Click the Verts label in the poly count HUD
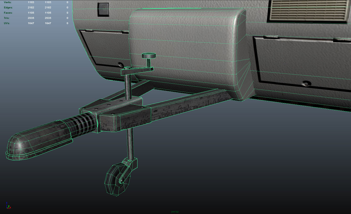The width and height of the screenshot is (351, 214). coord(8,2)
